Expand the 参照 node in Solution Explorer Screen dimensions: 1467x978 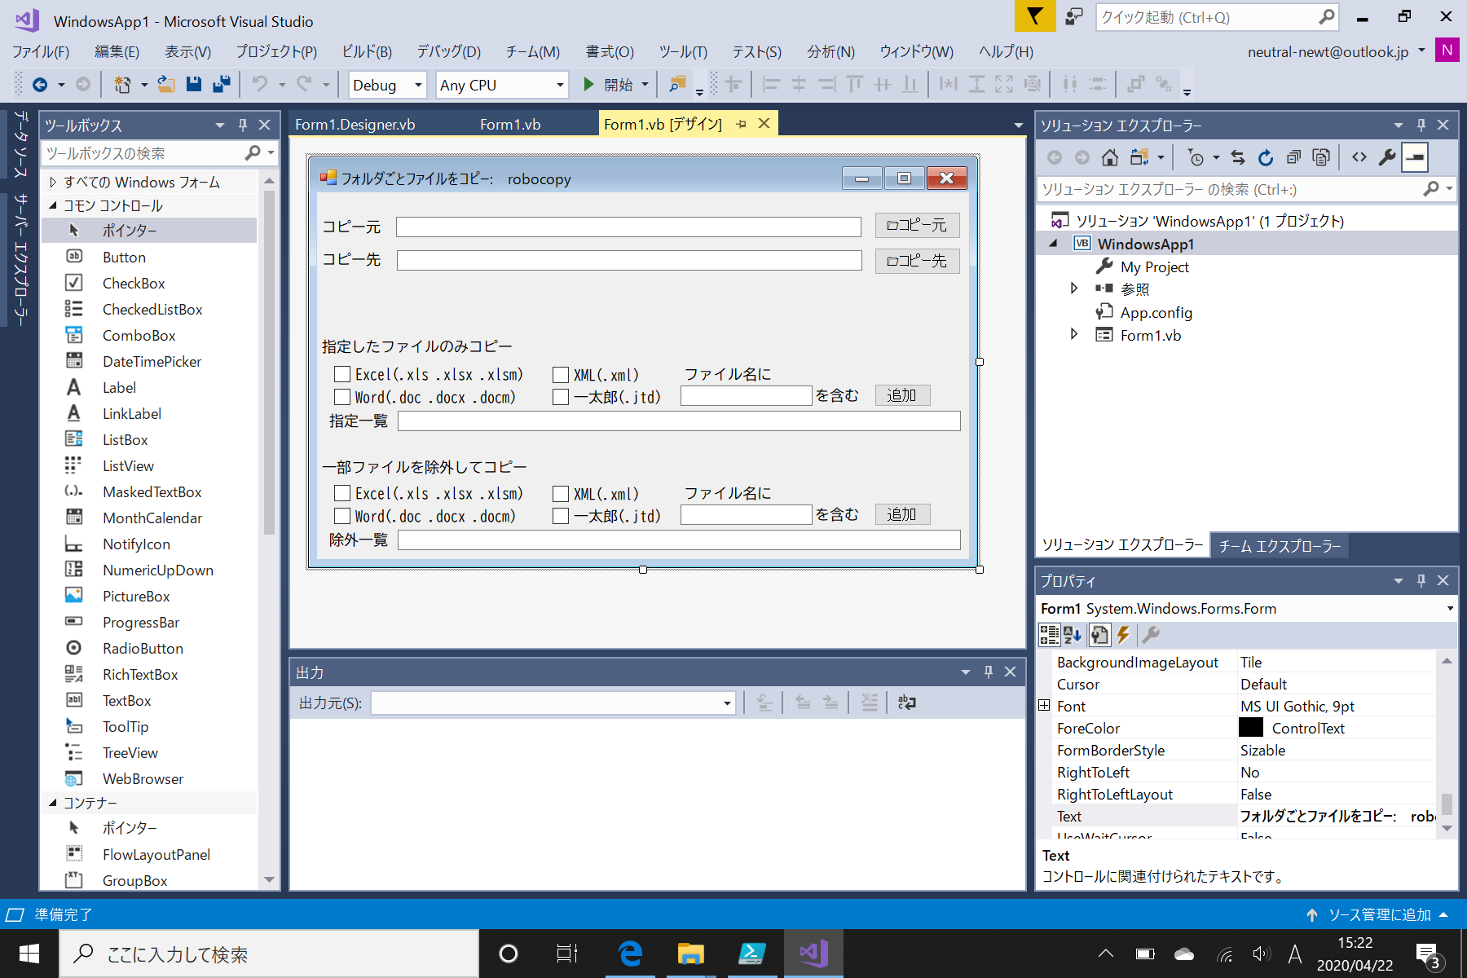(x=1074, y=288)
